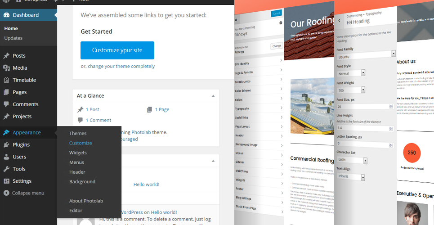Open Themes in the Appearance submenu
This screenshot has height=225, width=434.
[x=78, y=133]
